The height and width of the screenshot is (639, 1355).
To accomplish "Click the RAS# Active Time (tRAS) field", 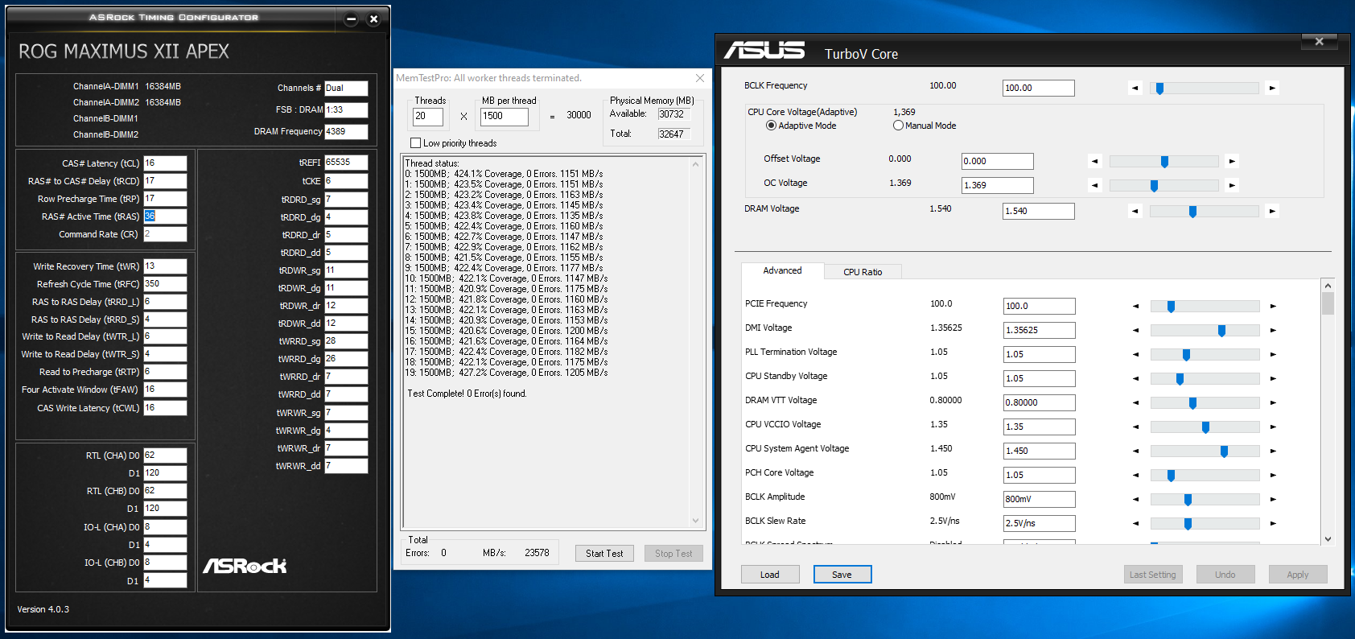I will tap(165, 216).
